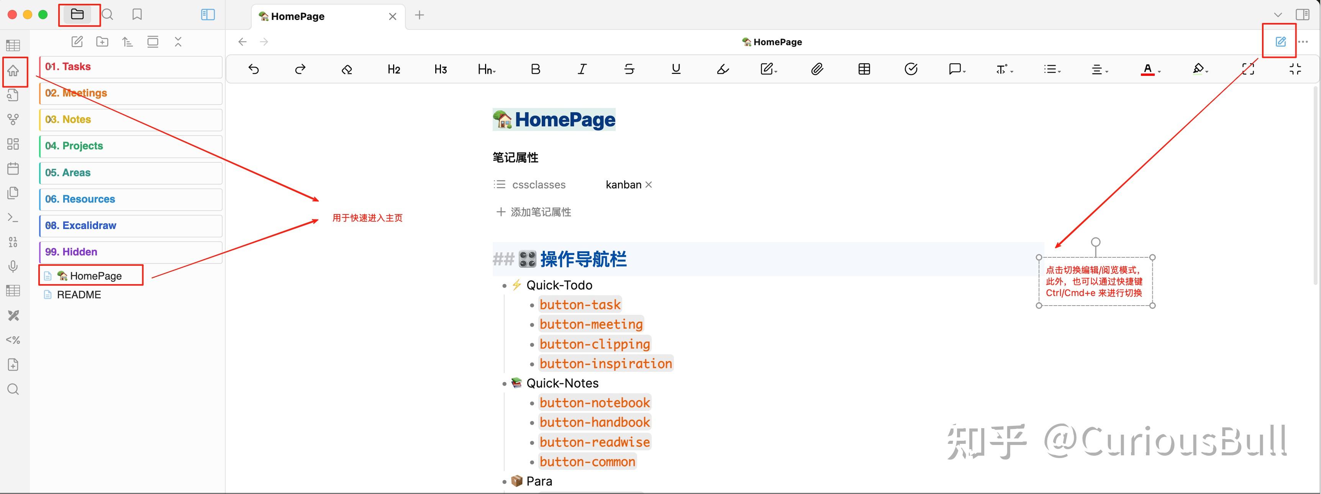Apply strikethrough formatting
The height and width of the screenshot is (494, 1321).
(629, 69)
